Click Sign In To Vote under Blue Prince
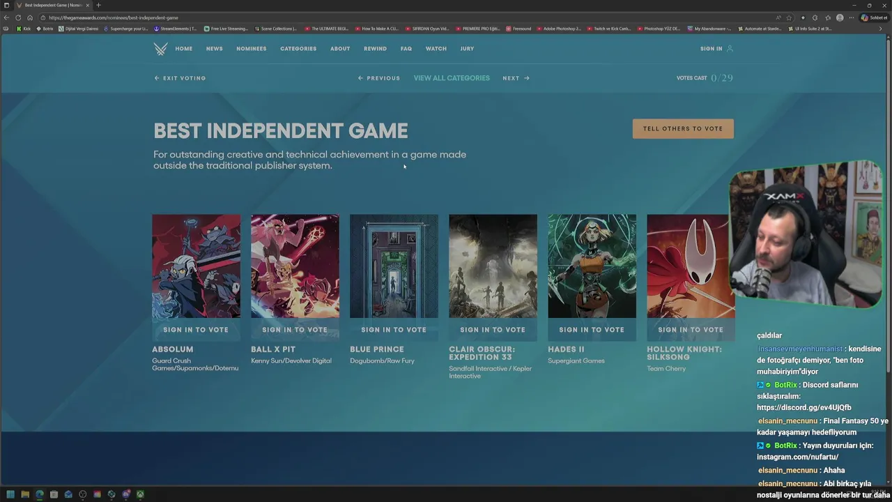This screenshot has height=502, width=892. 394,330
